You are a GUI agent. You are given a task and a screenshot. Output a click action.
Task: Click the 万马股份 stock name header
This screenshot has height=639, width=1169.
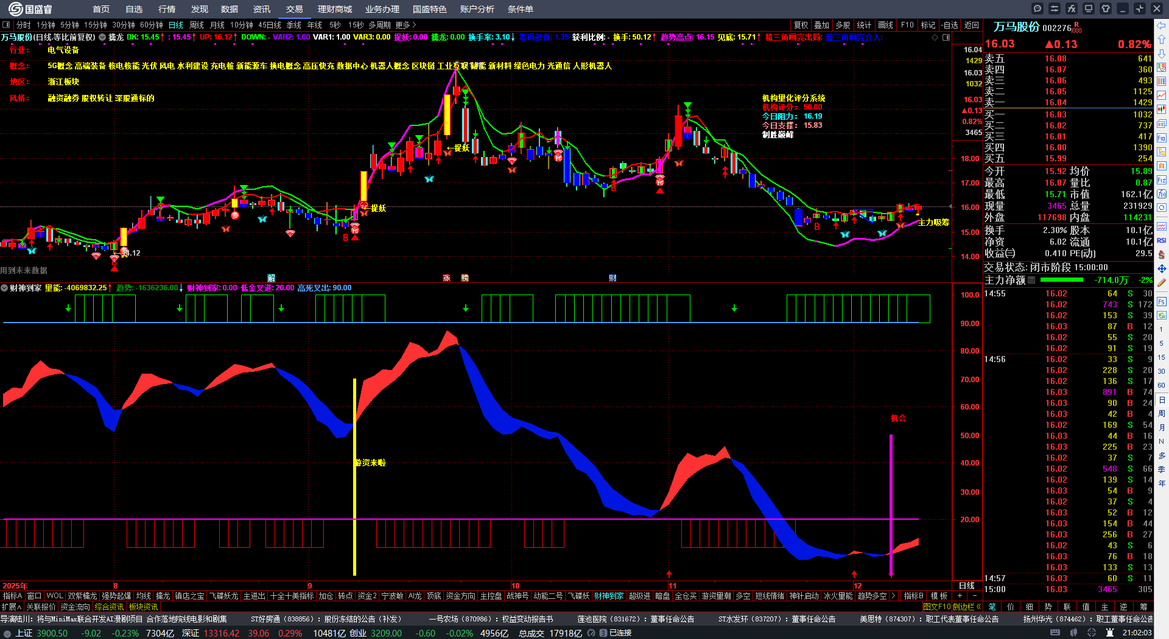pos(1016,27)
